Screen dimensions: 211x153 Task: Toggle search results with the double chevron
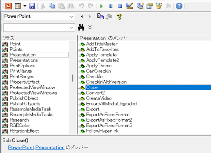90,28
